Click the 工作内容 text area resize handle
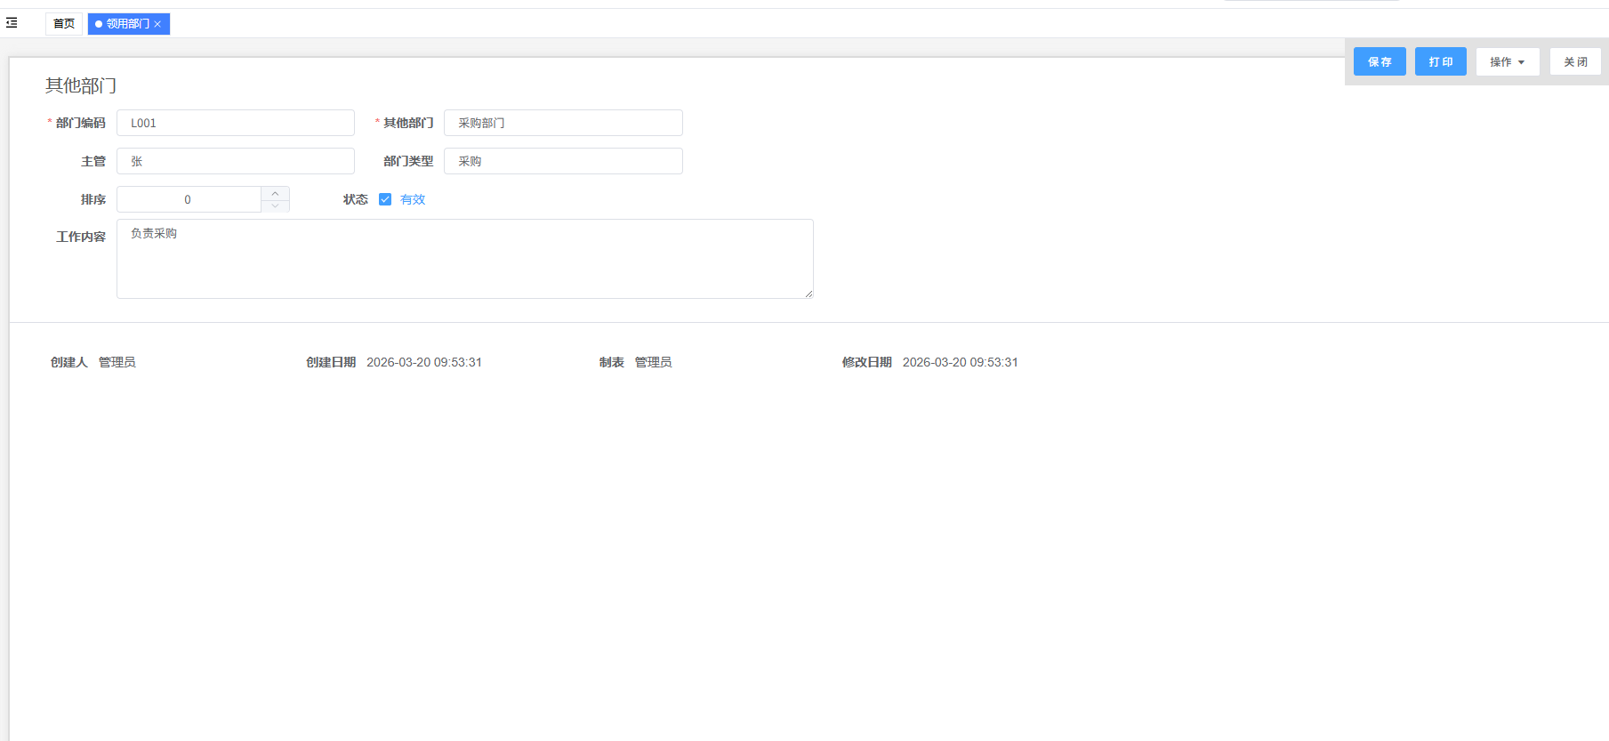1609x741 pixels. (809, 294)
